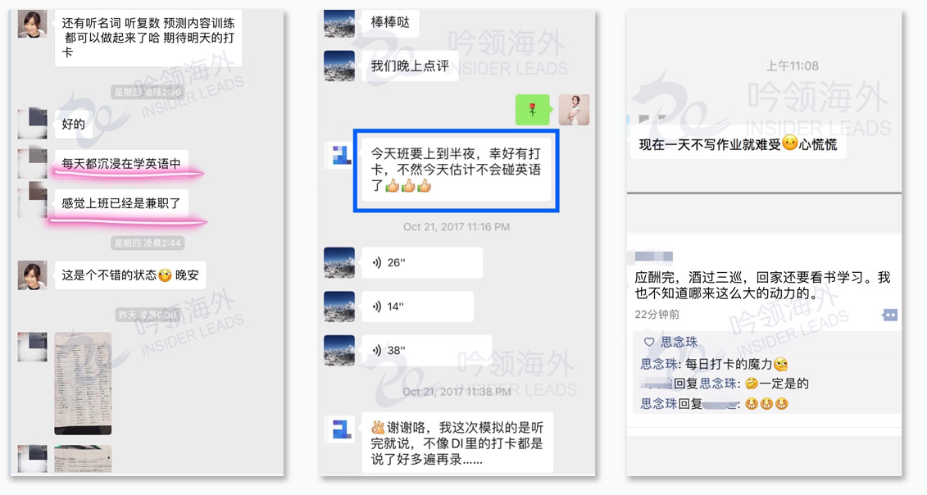Open the large handwritten notes photo
The height and width of the screenshot is (495, 927).
(x=83, y=384)
